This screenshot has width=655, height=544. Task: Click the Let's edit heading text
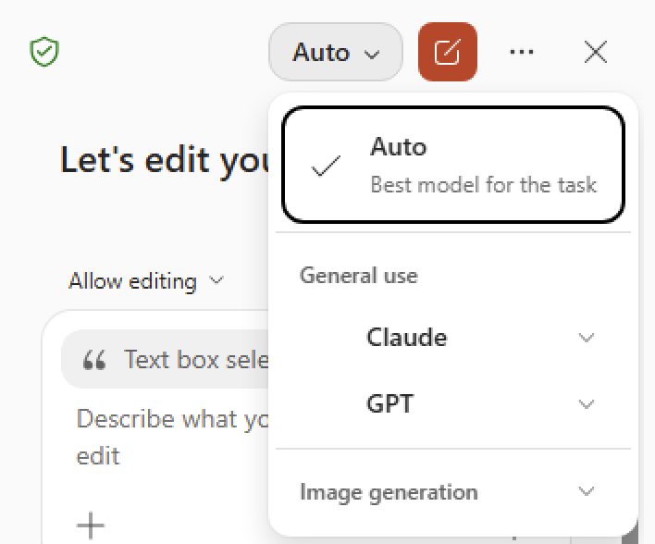(165, 160)
